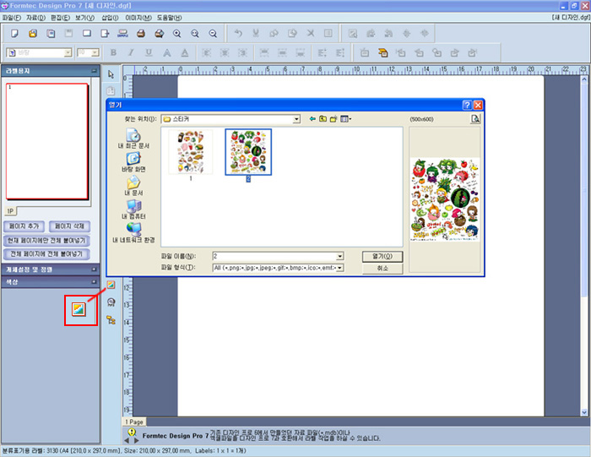
Task: Open the 편집(E) menu
Action: coord(60,18)
